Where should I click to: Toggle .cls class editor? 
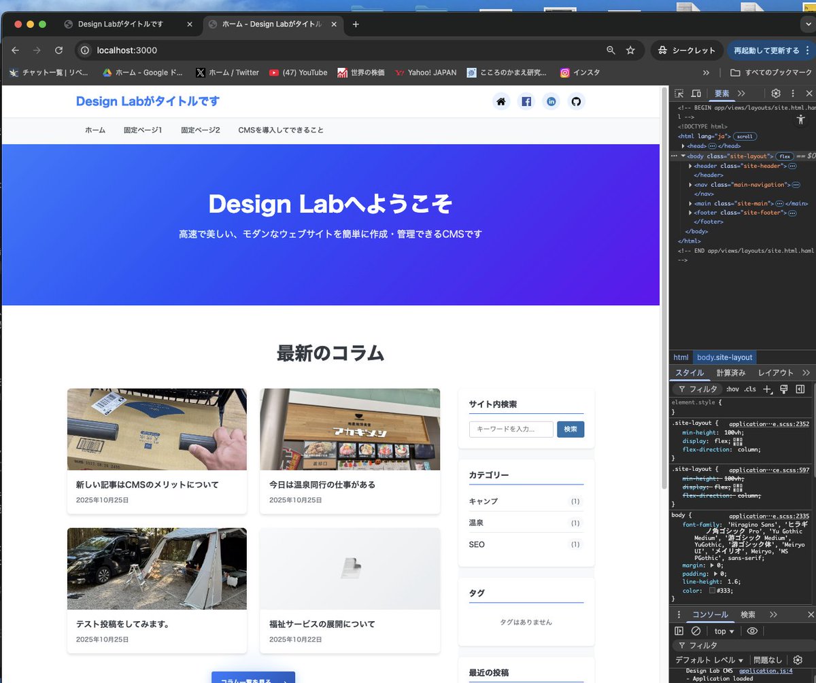(x=750, y=389)
